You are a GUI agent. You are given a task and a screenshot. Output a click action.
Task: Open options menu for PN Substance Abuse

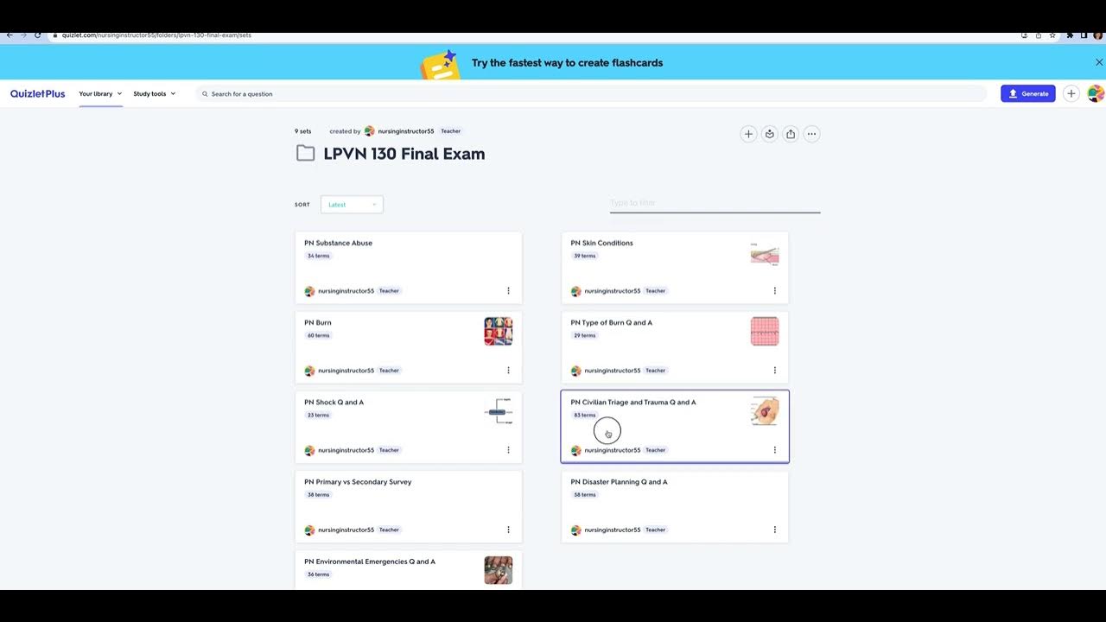point(508,290)
